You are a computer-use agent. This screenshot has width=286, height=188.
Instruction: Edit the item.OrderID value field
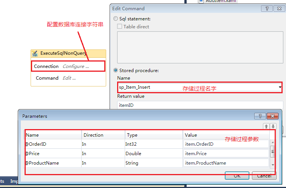[x=226, y=144]
